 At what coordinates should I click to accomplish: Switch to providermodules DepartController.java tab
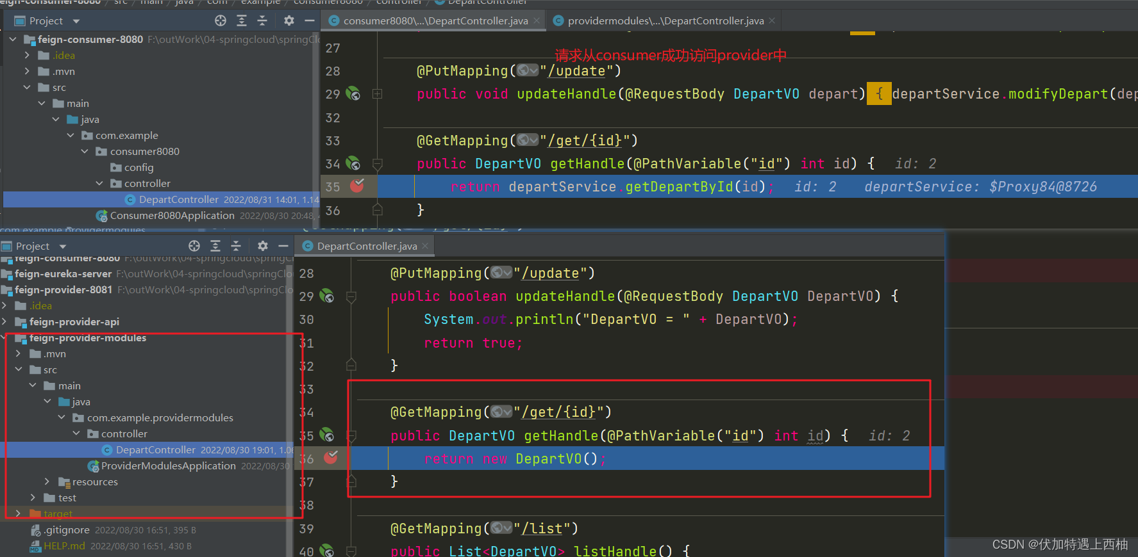tap(665, 20)
